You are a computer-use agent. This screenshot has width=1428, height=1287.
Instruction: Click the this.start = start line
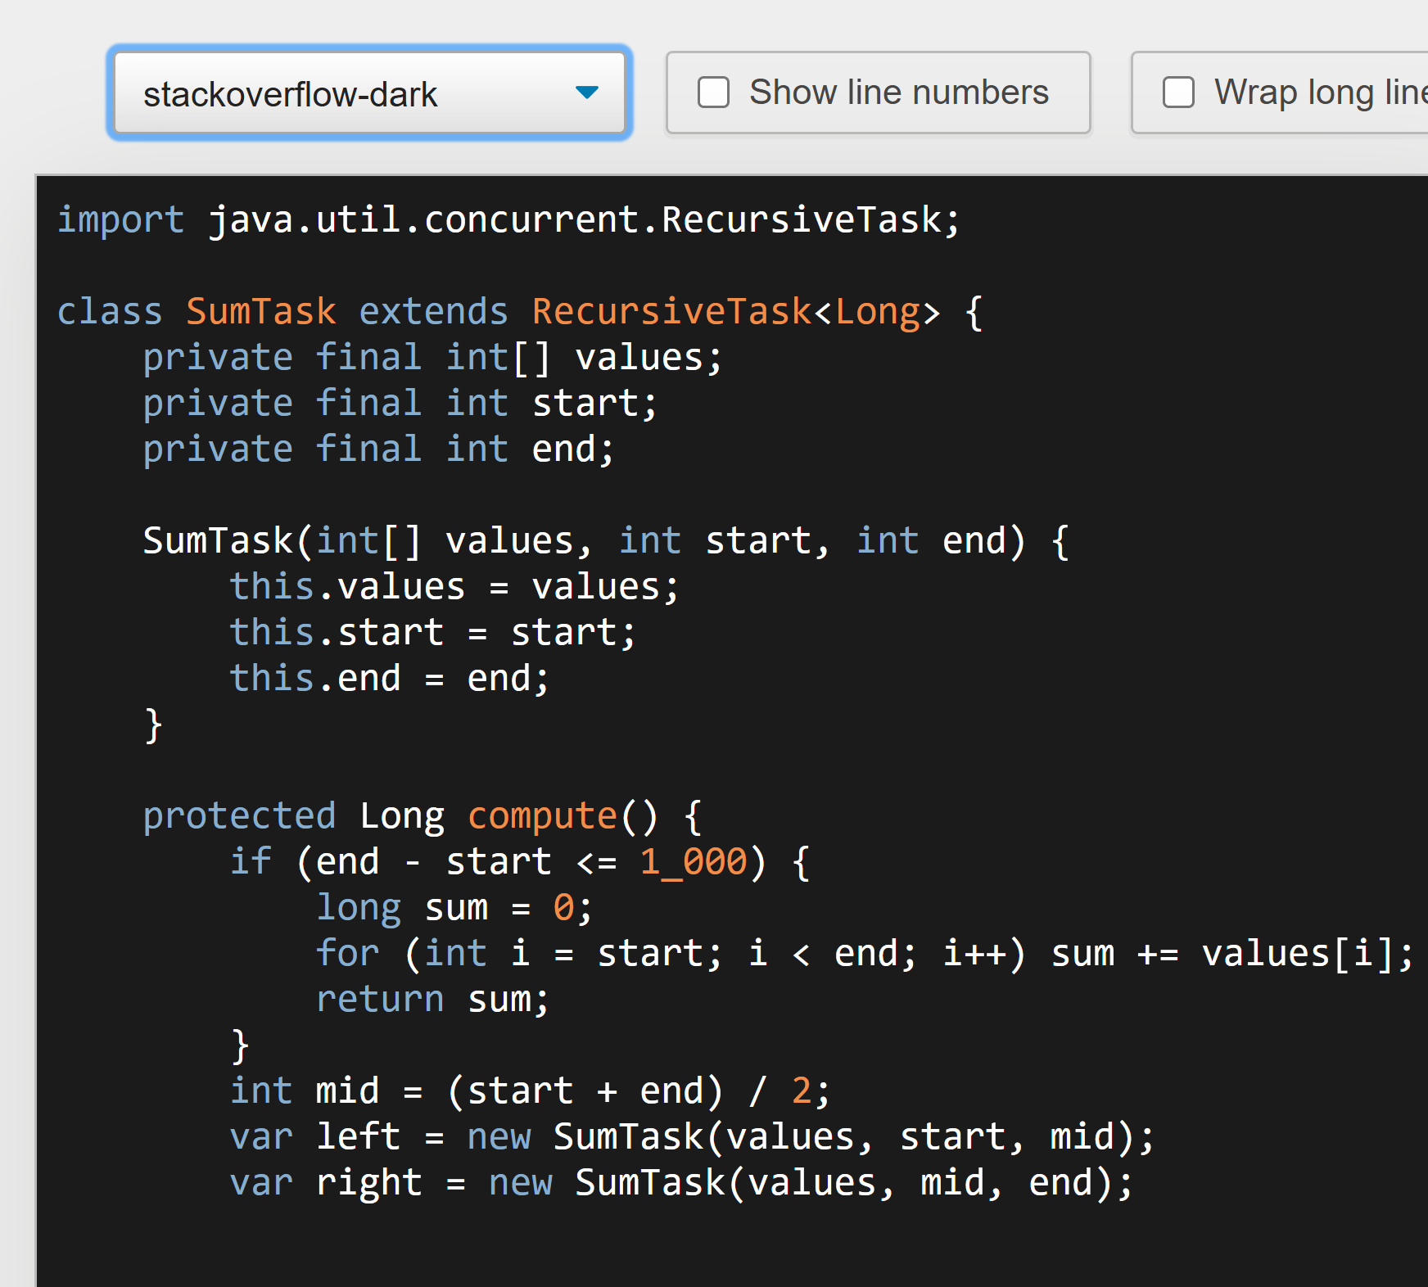point(433,632)
